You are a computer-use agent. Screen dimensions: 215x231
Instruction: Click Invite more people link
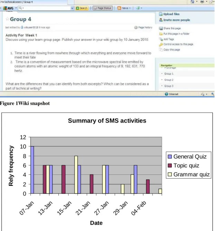(177, 20)
